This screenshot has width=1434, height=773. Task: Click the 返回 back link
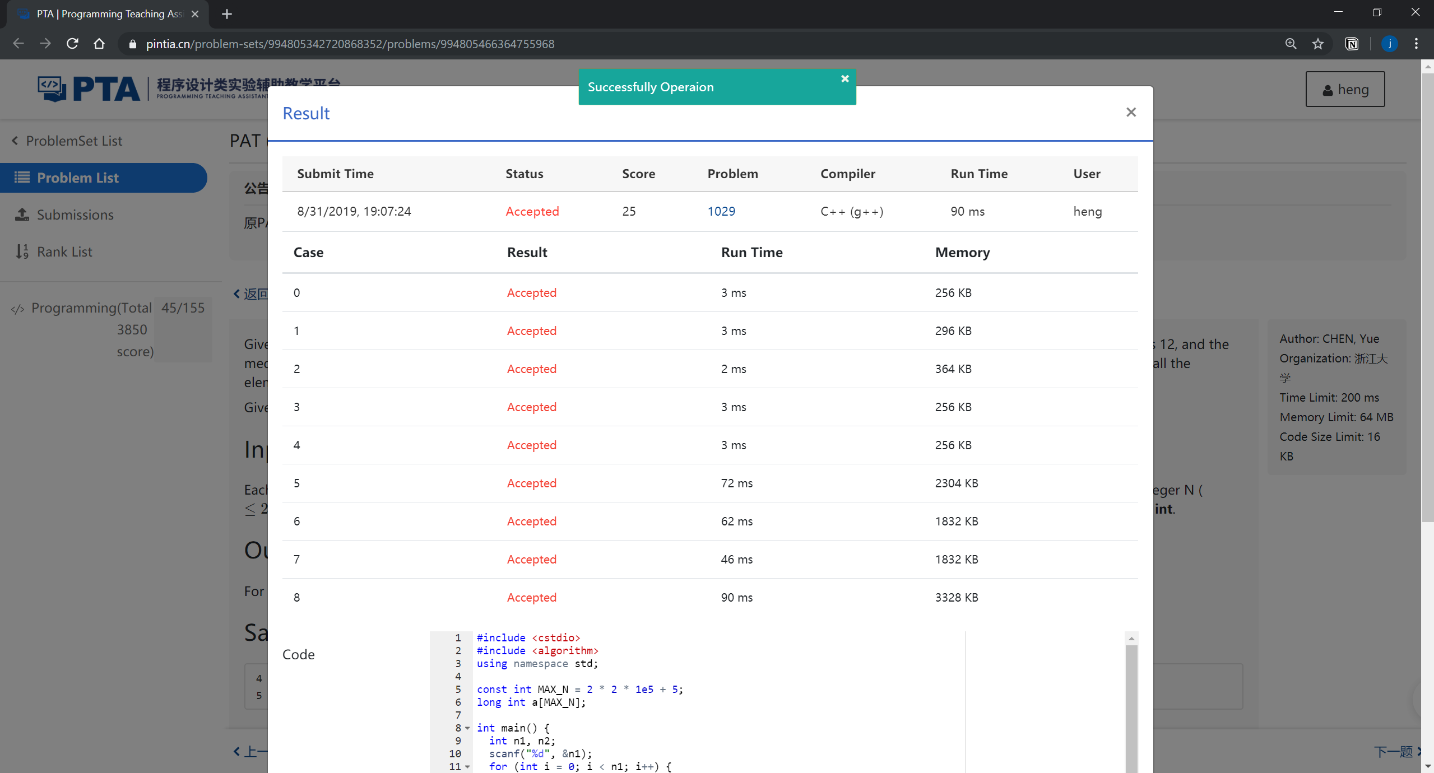point(250,294)
